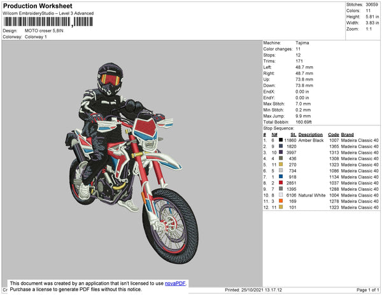Select the 'Production Worksheet' heading
The height and width of the screenshot is (295, 382).
tap(38, 6)
